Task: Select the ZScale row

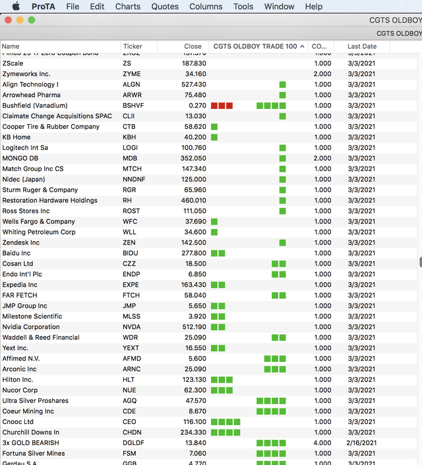Action: click(209, 63)
